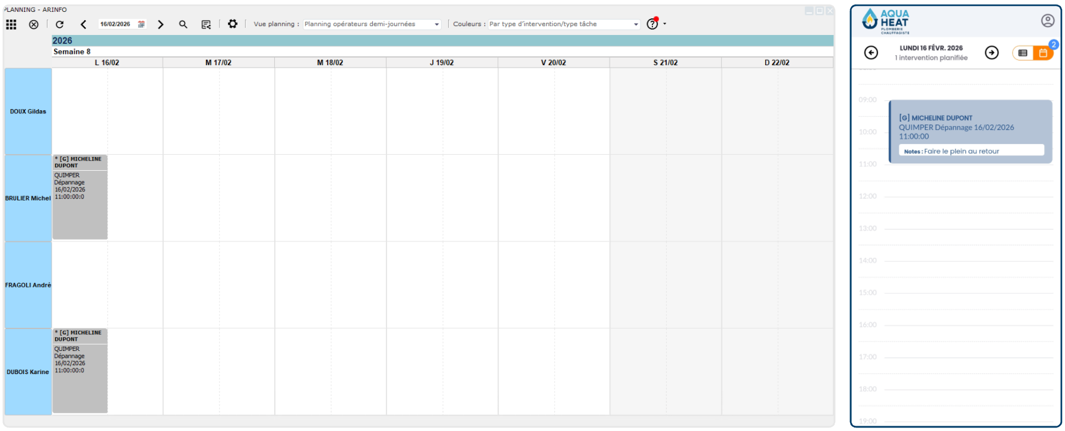Open planning settings gear icon

point(233,24)
